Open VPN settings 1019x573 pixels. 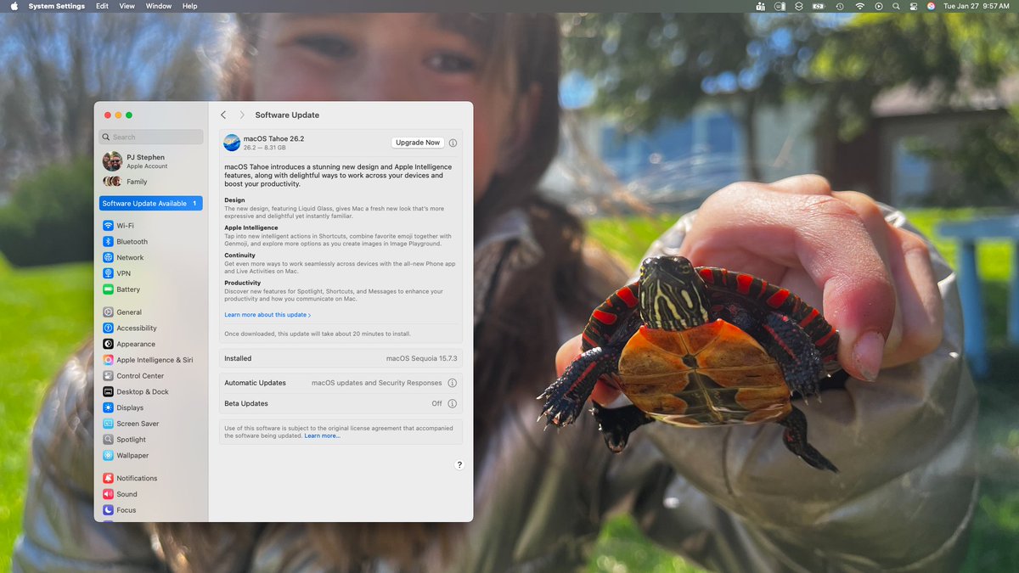(151, 273)
